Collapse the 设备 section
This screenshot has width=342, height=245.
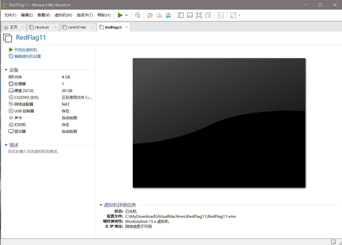pos(6,70)
